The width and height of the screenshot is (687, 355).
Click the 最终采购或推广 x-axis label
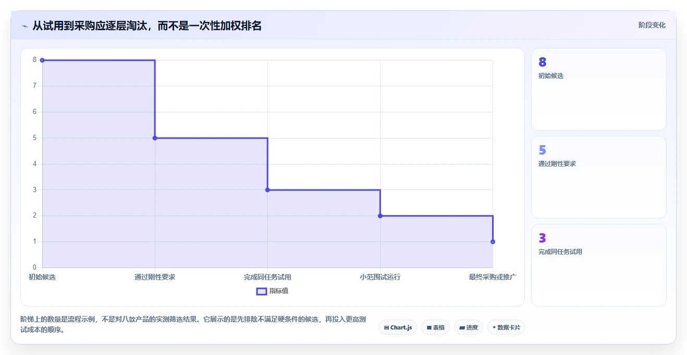(x=493, y=277)
